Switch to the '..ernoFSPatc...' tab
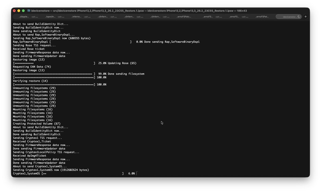321x192 pixels. click(x=184, y=17)
